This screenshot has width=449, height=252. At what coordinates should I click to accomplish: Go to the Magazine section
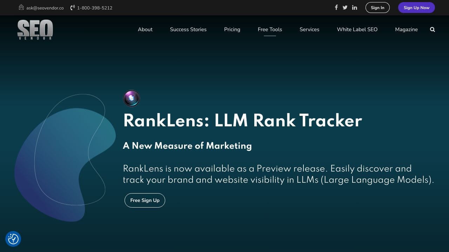tap(406, 29)
